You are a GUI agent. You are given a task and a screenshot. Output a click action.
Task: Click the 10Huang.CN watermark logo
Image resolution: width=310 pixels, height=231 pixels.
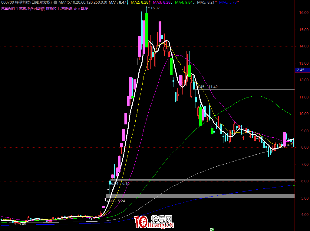pos(154,222)
